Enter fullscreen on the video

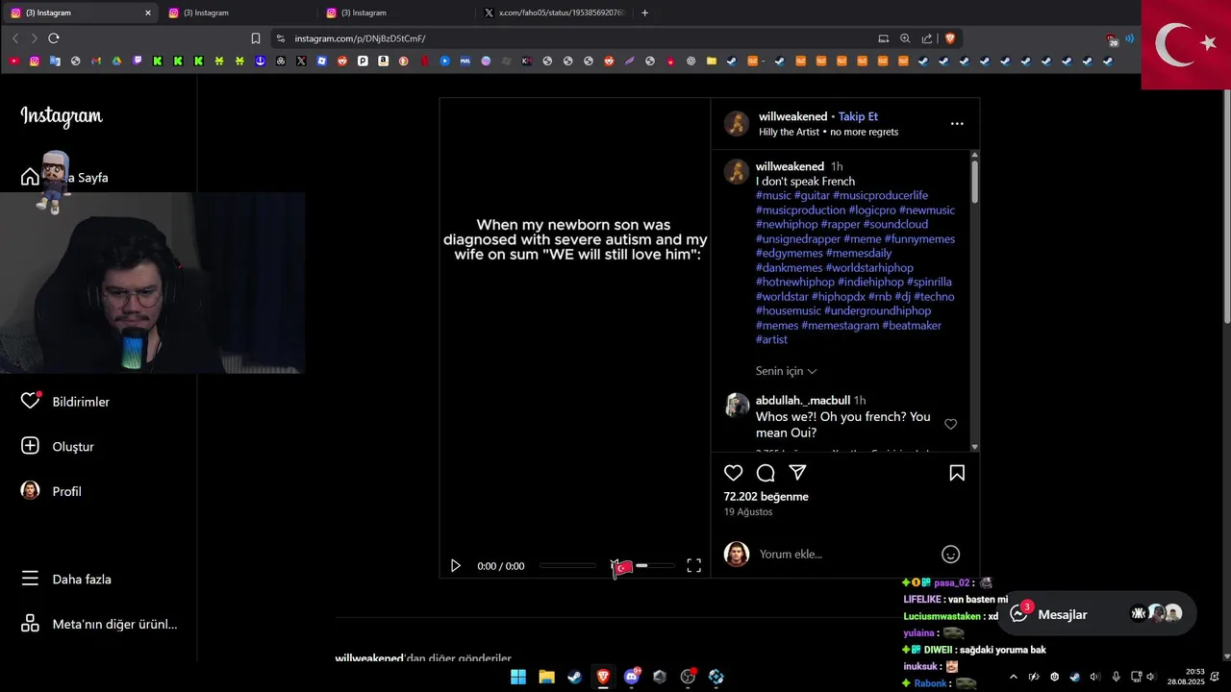(x=693, y=566)
